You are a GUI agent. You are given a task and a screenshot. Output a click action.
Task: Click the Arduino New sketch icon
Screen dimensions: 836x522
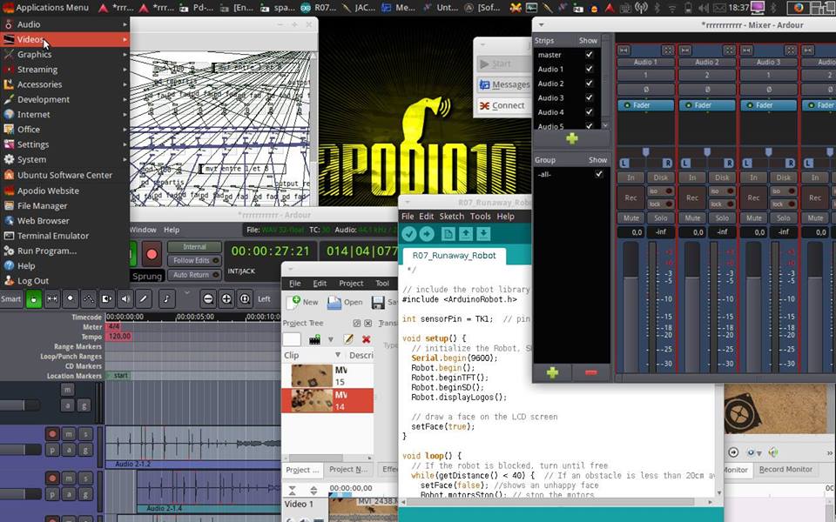(x=448, y=234)
